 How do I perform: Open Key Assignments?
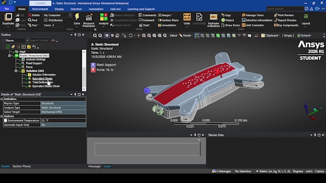(286, 25)
